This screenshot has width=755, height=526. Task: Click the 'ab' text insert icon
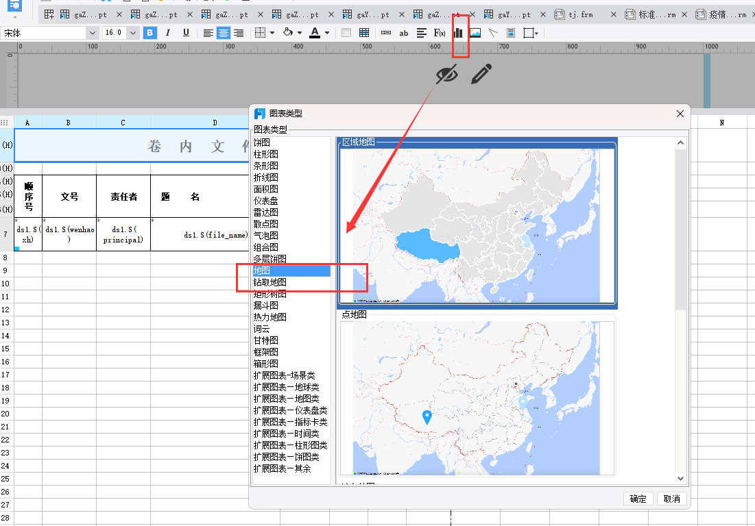tap(403, 33)
